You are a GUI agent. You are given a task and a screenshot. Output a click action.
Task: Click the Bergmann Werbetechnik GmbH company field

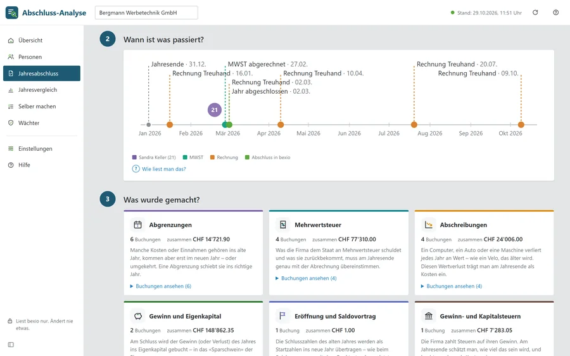tap(146, 13)
